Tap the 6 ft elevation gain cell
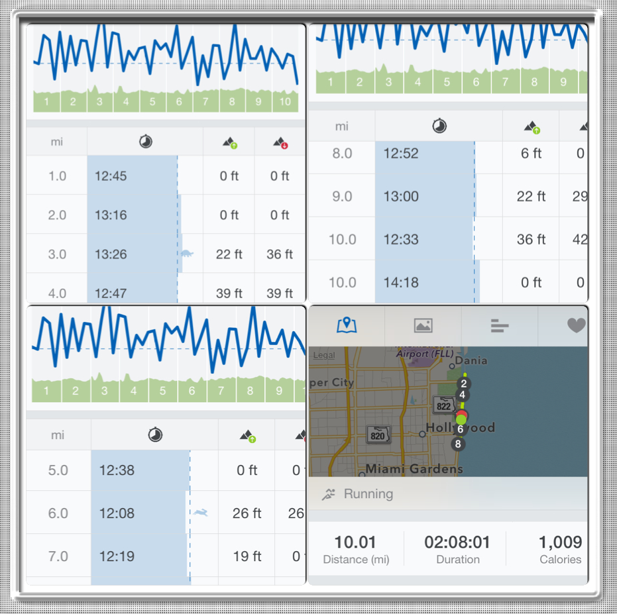The height and width of the screenshot is (614, 617). pos(532,153)
